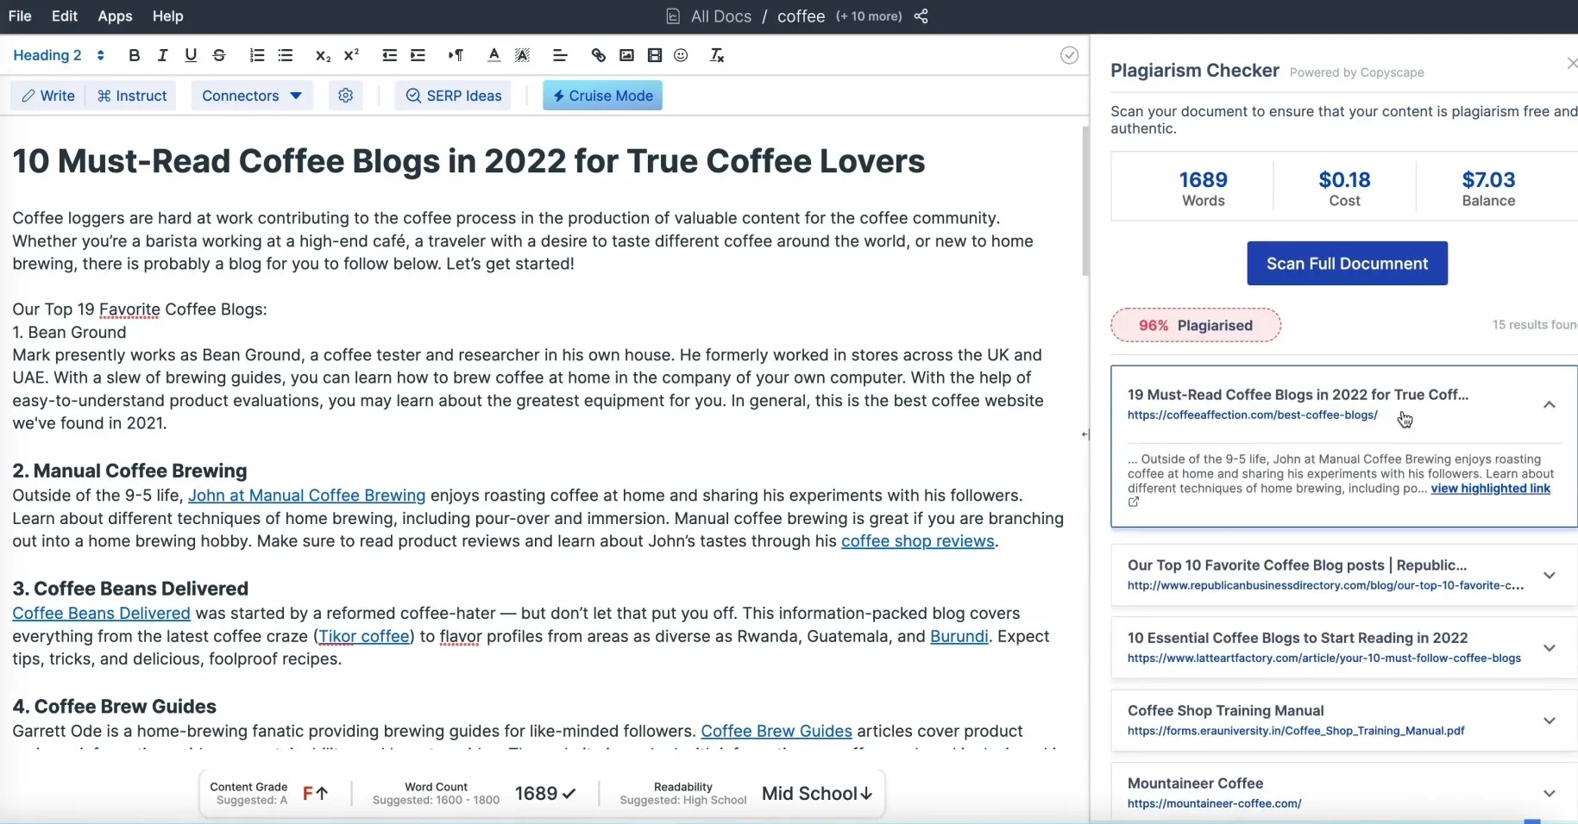Open the Edit menu
1578x824 pixels.
65,16
